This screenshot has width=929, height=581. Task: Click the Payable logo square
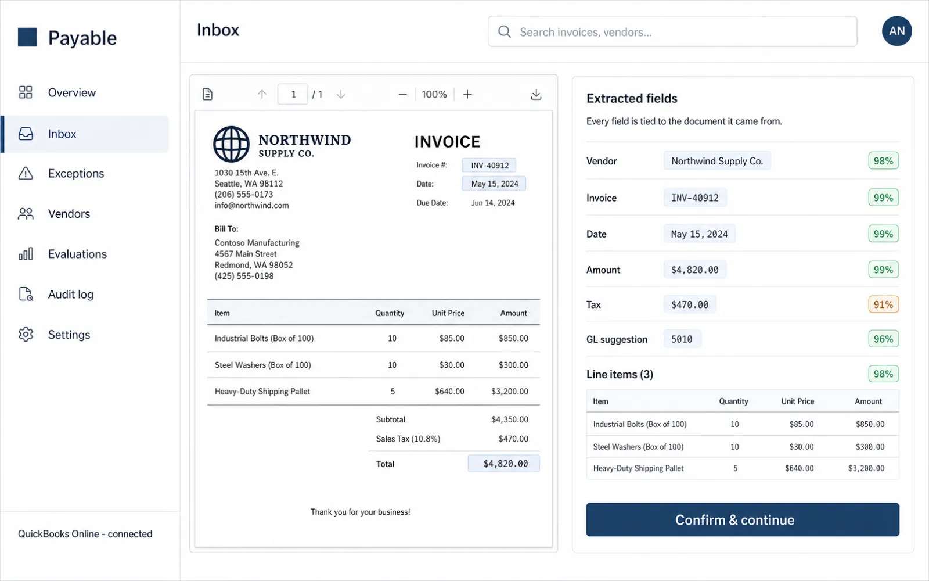click(27, 37)
